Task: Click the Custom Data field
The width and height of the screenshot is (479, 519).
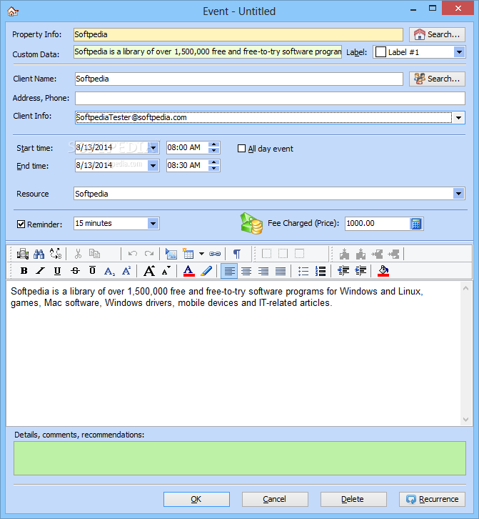Action: [x=208, y=52]
